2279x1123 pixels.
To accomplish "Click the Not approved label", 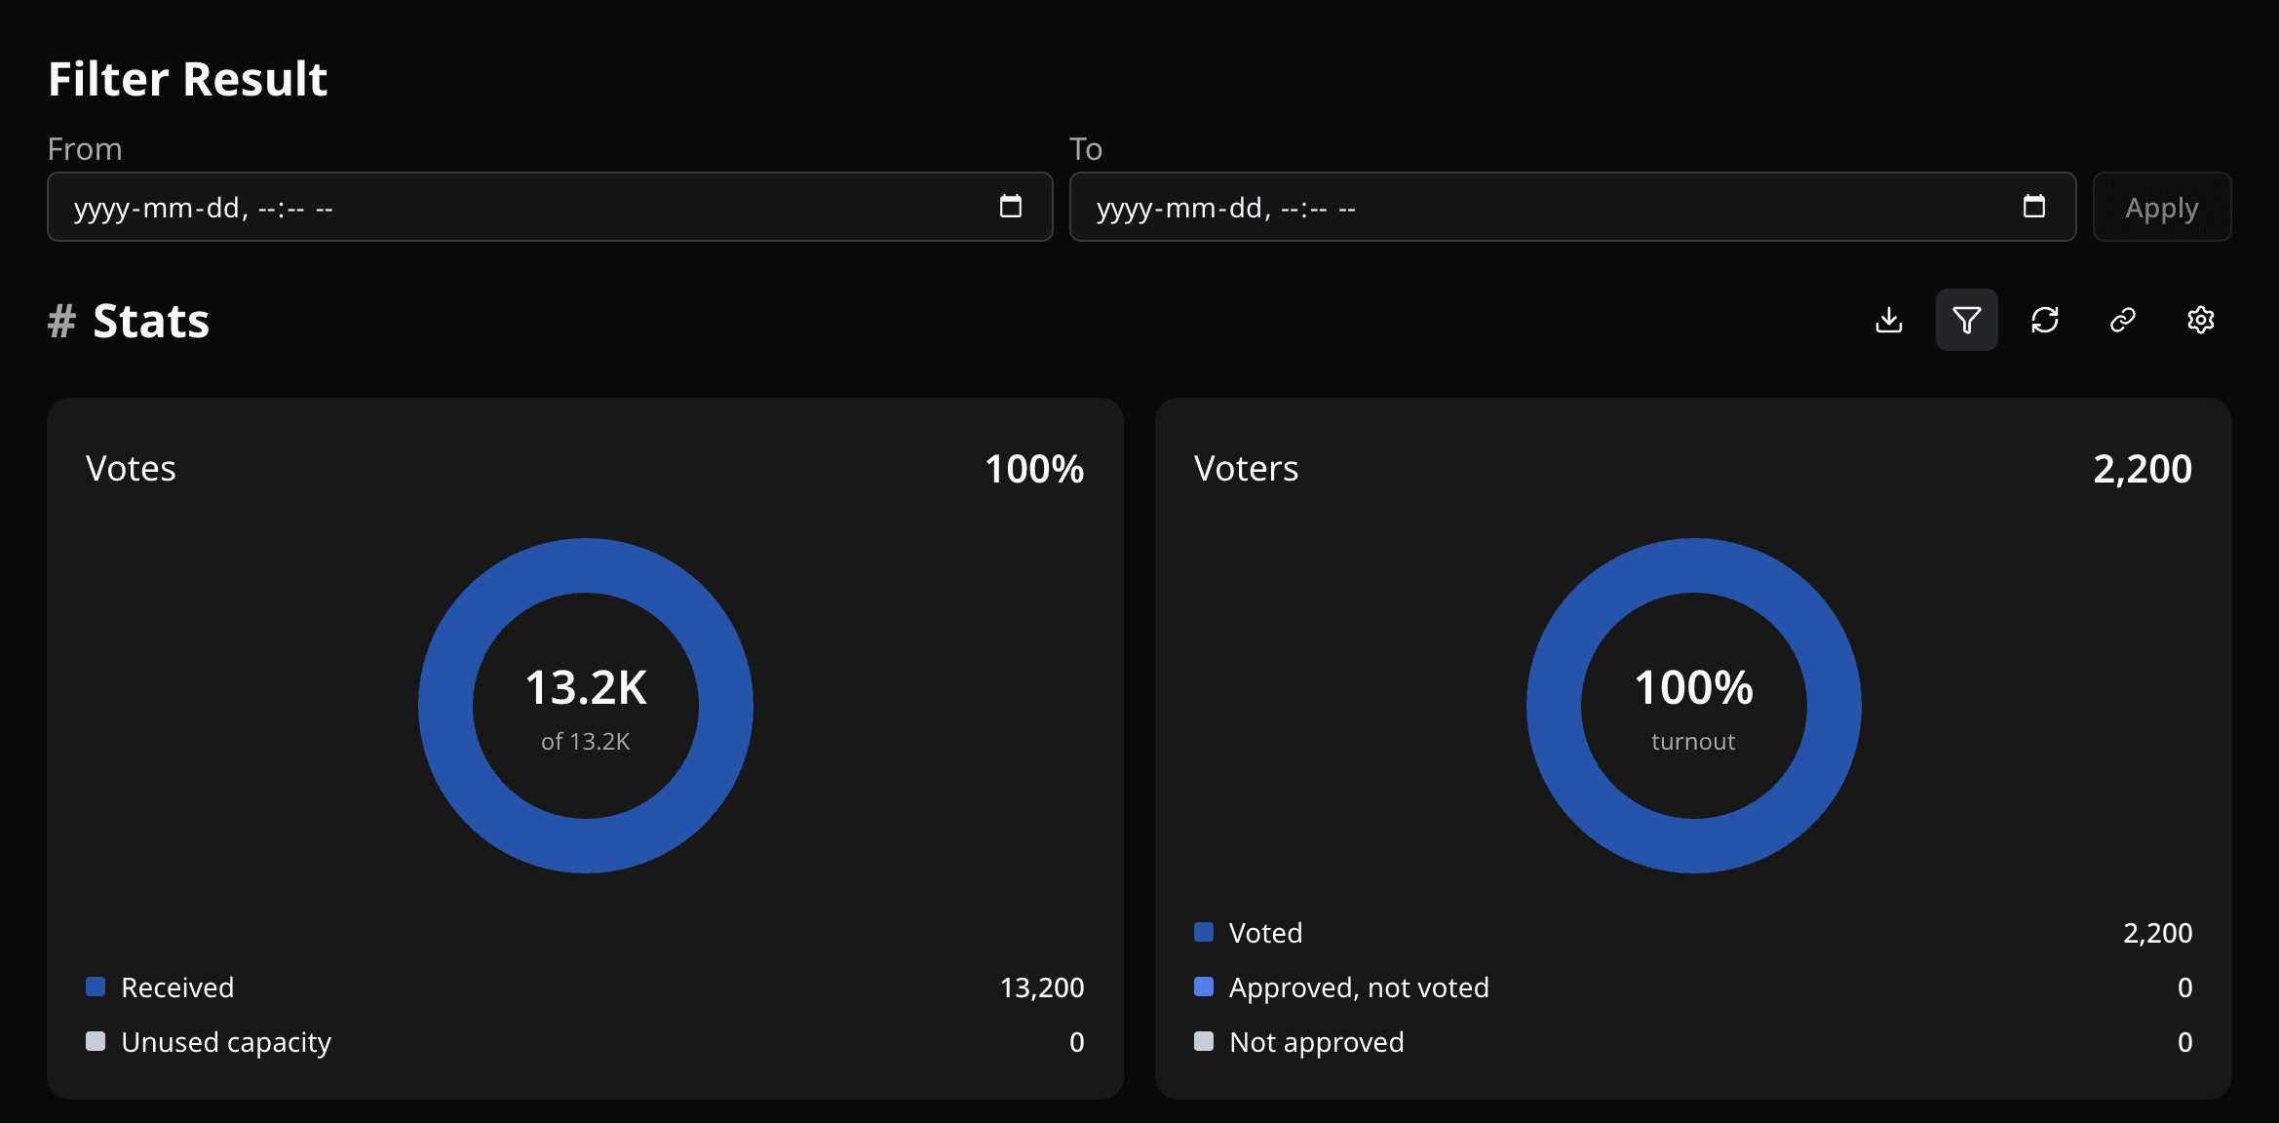I will [x=1317, y=1042].
